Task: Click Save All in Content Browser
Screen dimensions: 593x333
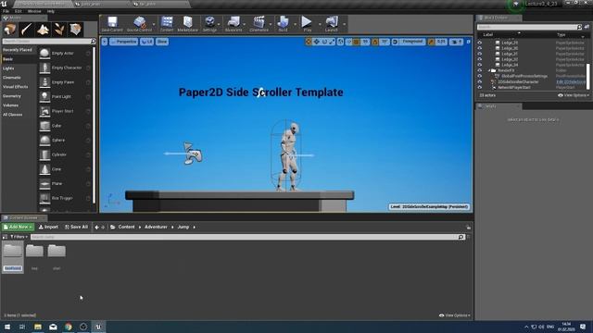Action: click(76, 227)
